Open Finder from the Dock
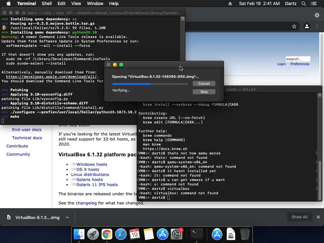Viewport: 324px width, 243px height. [79, 234]
